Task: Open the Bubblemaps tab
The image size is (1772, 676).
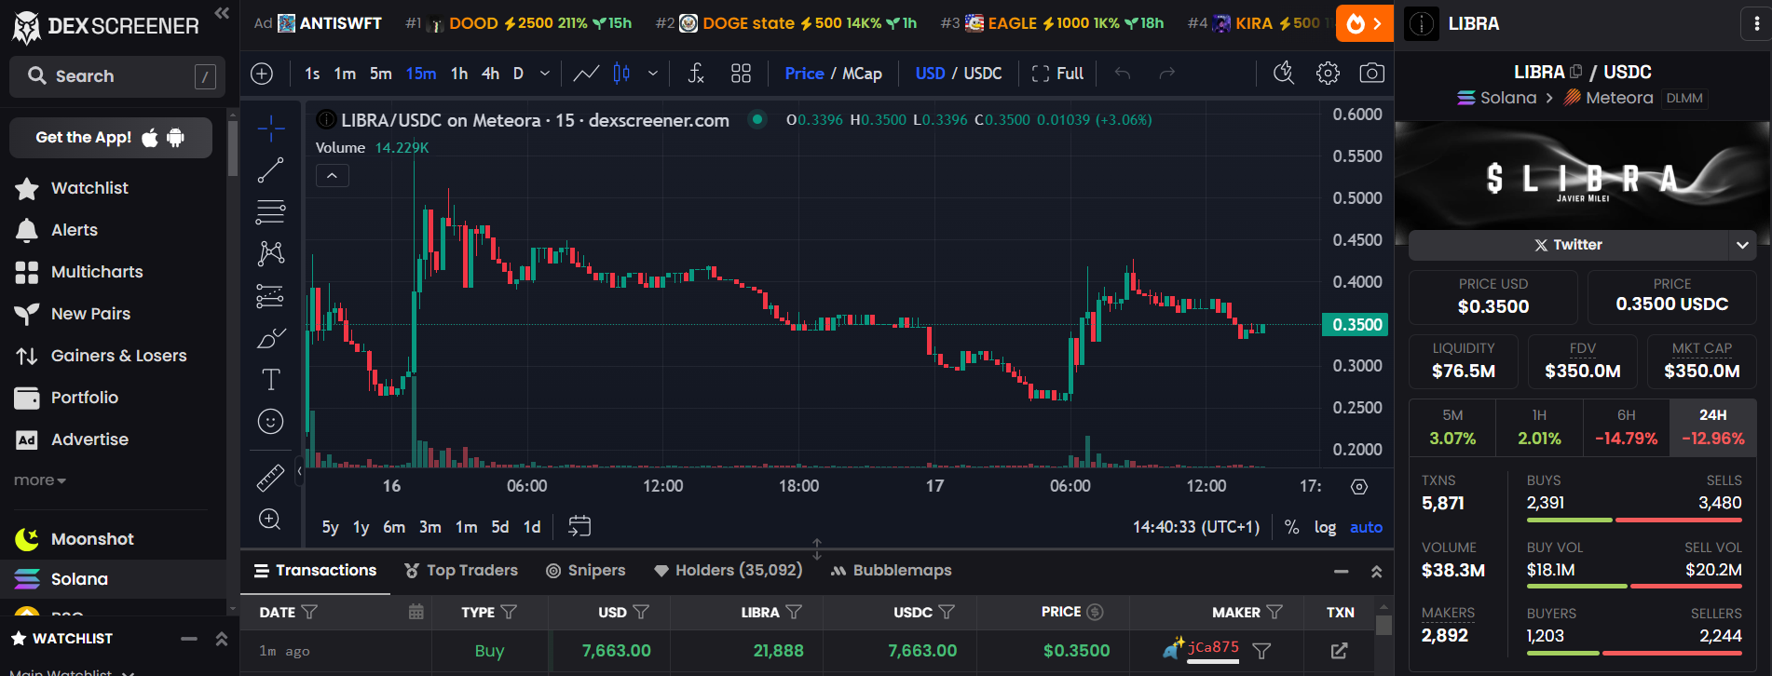Action: 892,570
